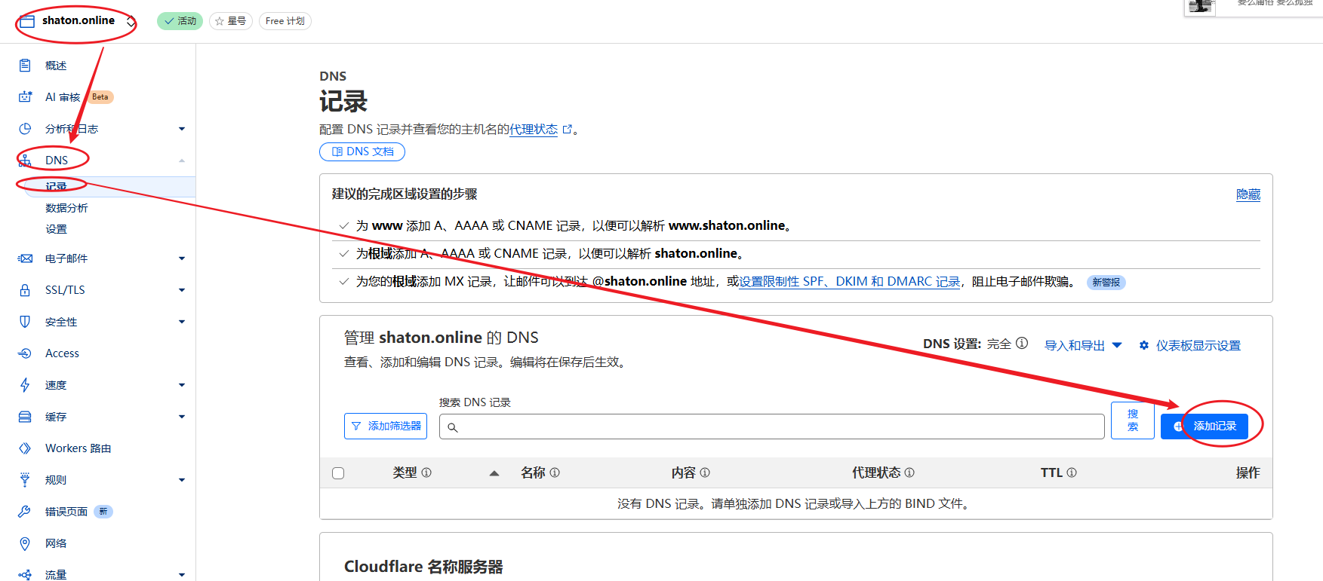Image resolution: width=1323 pixels, height=581 pixels.
Task: Expand the 电子邮件 section arrow
Action: (182, 258)
